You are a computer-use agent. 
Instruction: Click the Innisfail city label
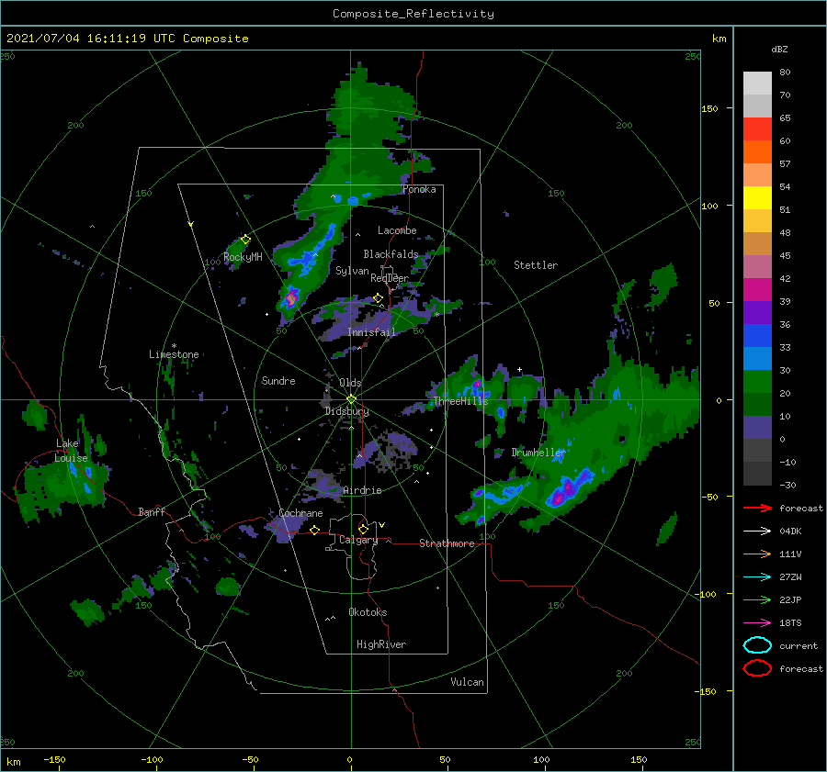click(371, 332)
